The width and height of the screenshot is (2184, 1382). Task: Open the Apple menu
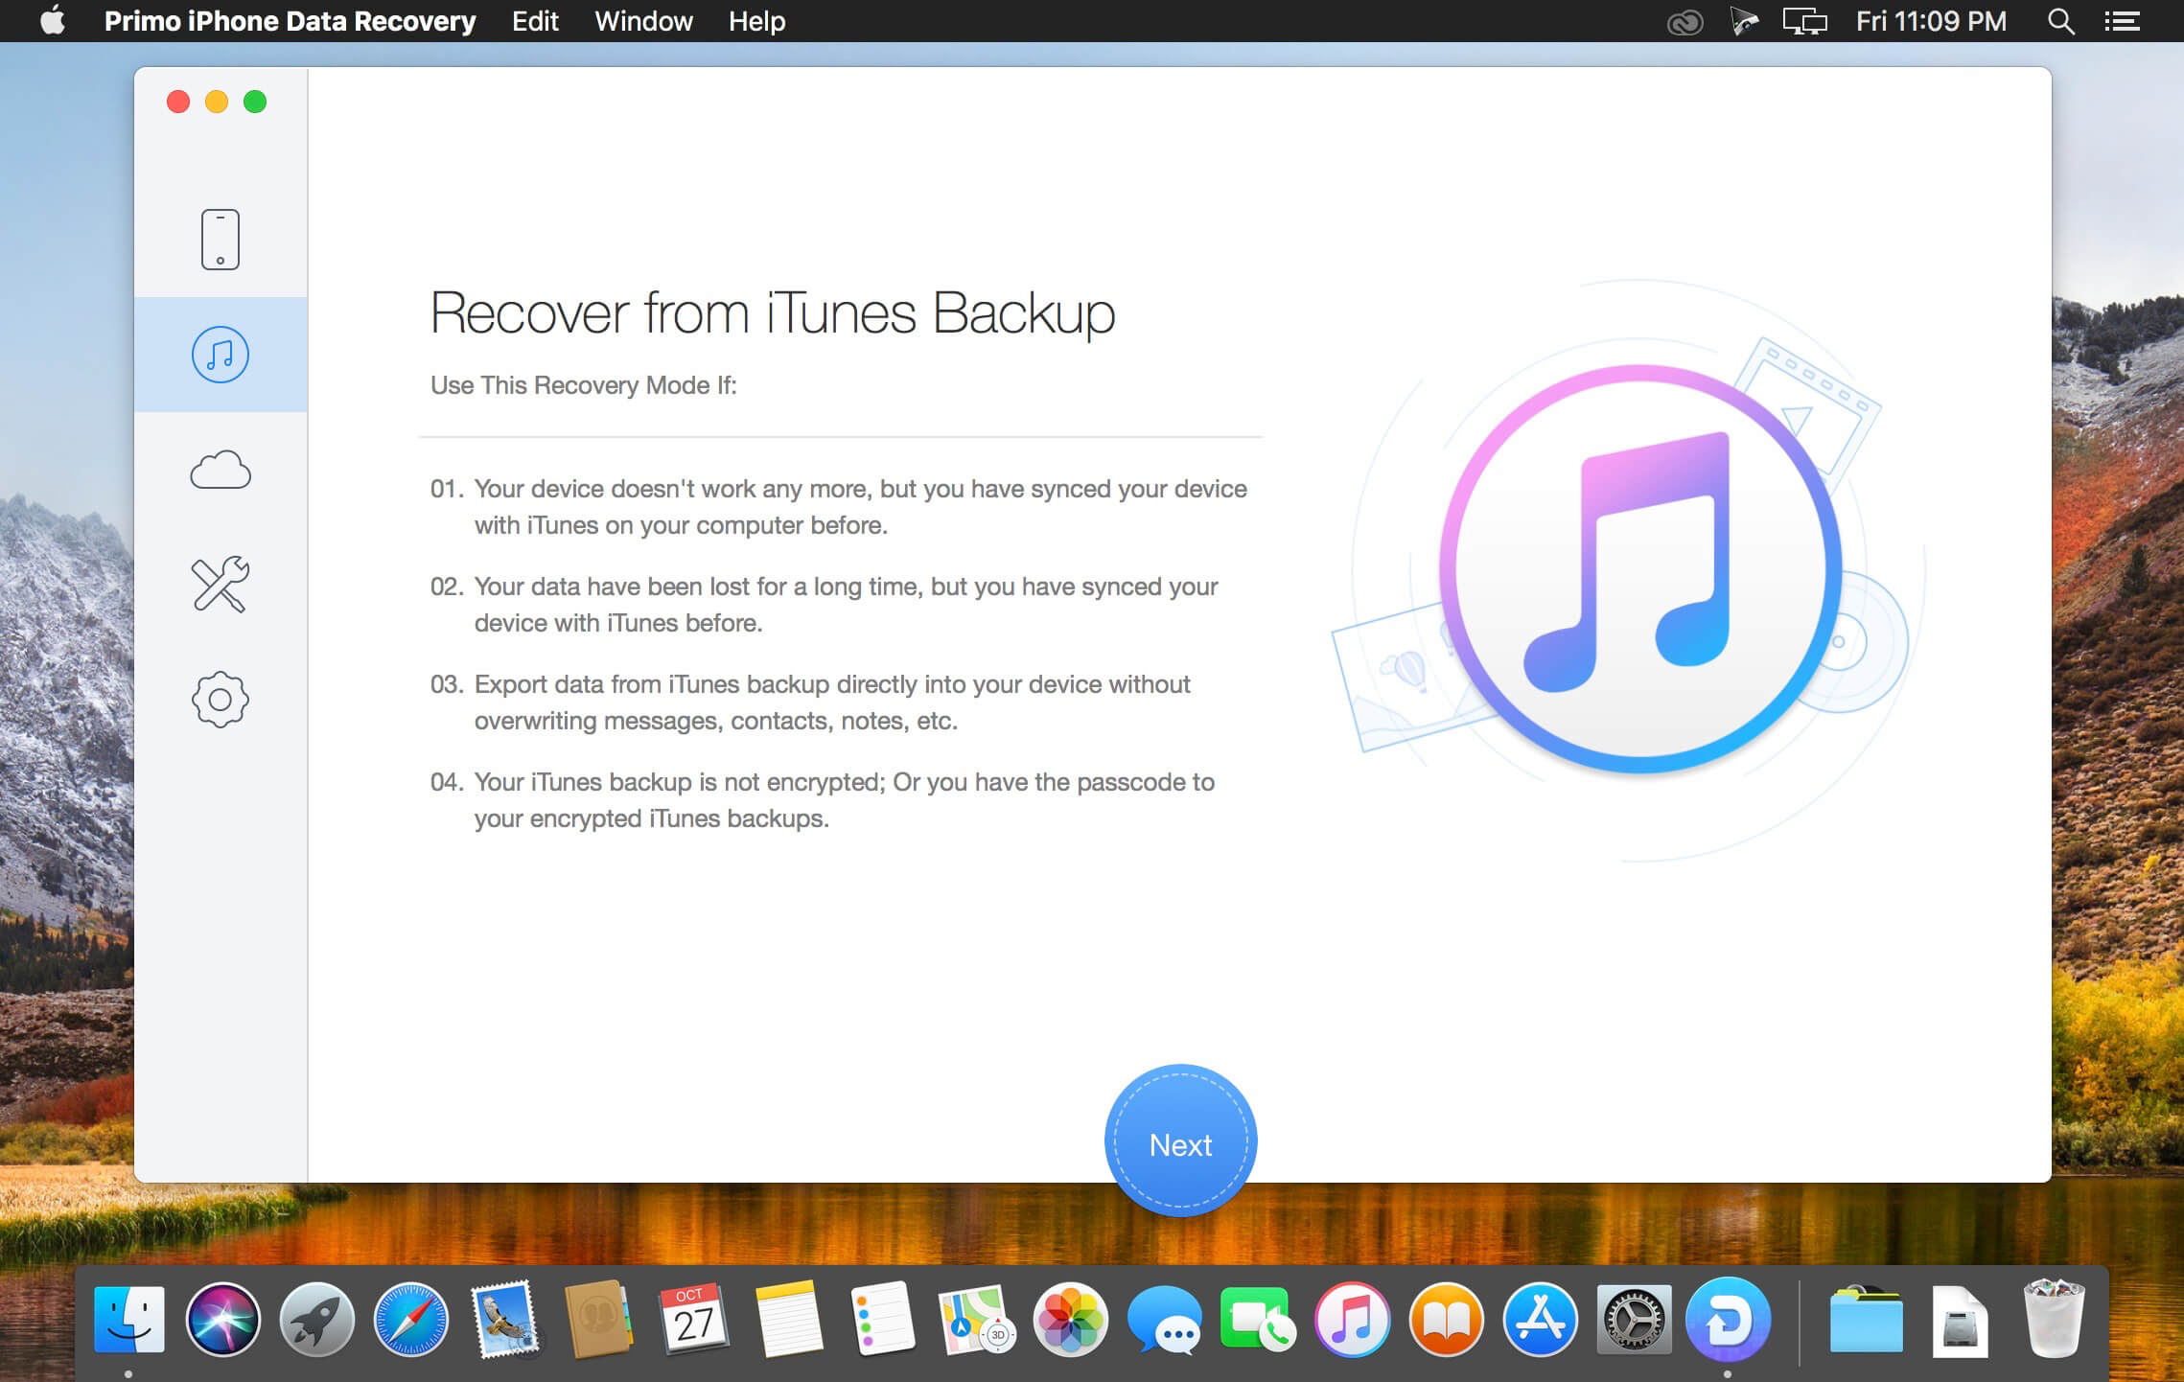(53, 20)
